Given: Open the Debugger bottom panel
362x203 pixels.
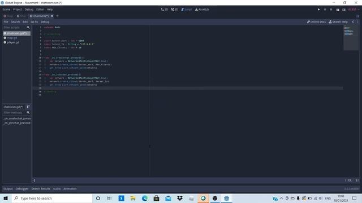Looking at the screenshot, I should tap(22, 189).
